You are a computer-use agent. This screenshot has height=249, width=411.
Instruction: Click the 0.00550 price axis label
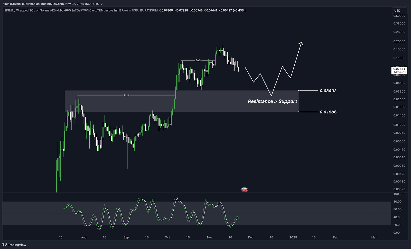(x=399, y=141)
